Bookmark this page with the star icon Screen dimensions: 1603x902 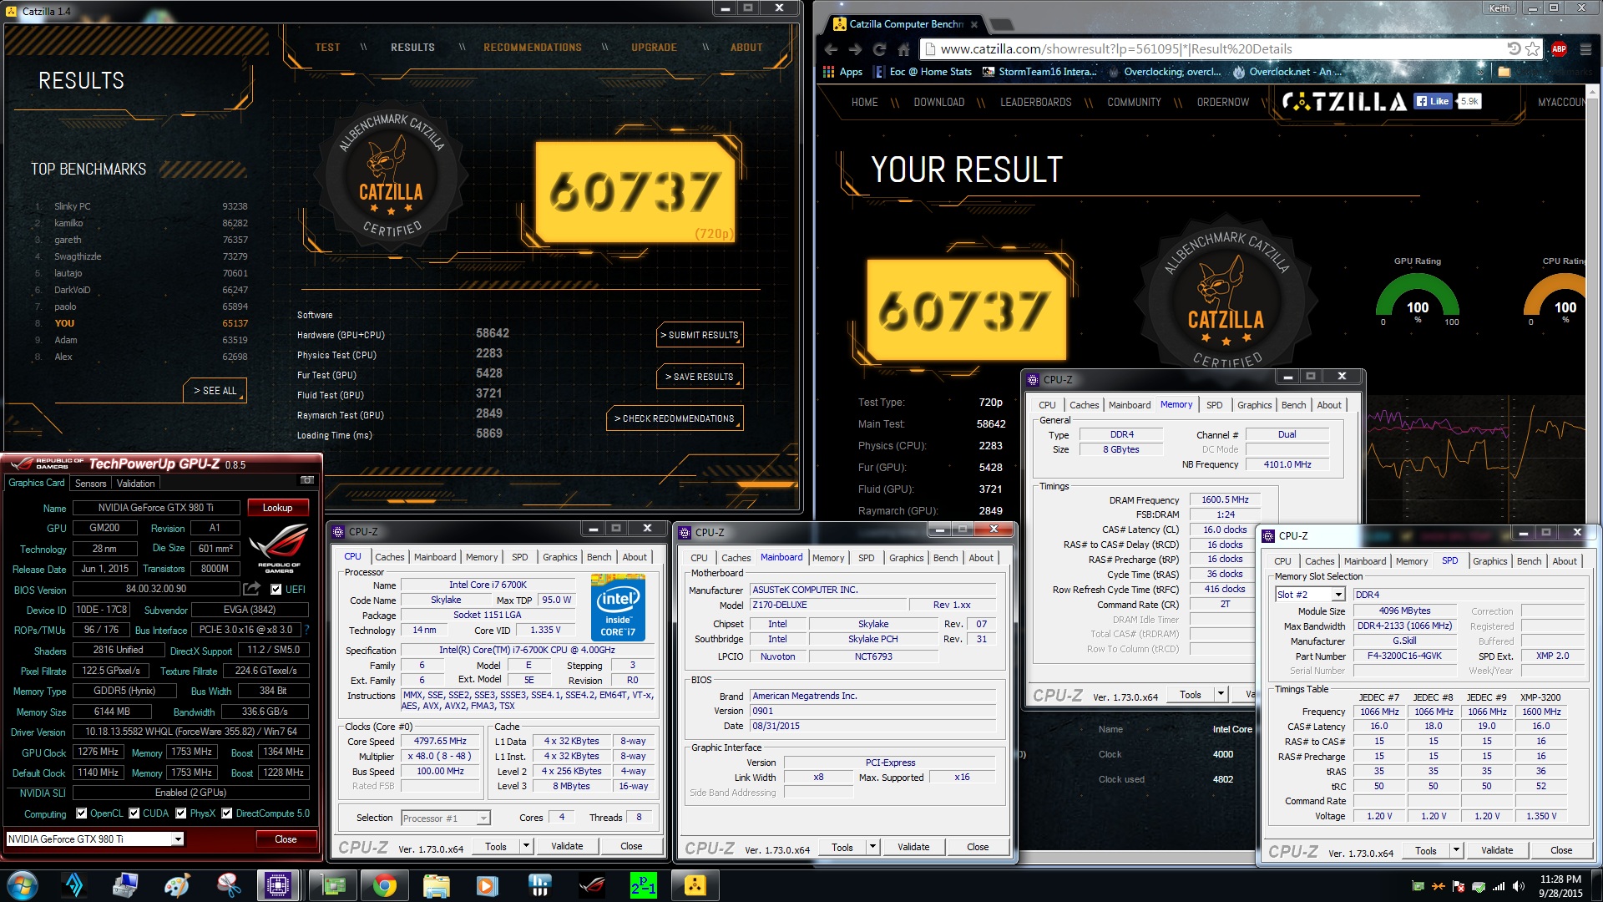pyautogui.click(x=1533, y=48)
